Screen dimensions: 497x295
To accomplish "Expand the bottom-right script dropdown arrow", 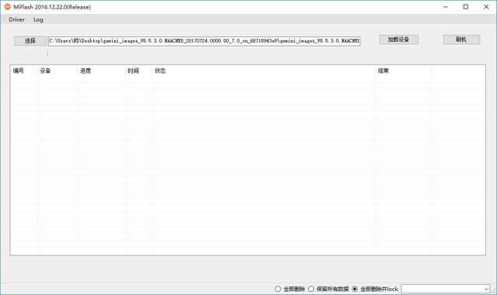I will pos(486,289).
